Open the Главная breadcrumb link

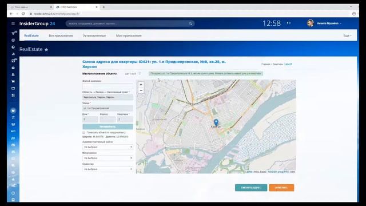click(x=265, y=64)
